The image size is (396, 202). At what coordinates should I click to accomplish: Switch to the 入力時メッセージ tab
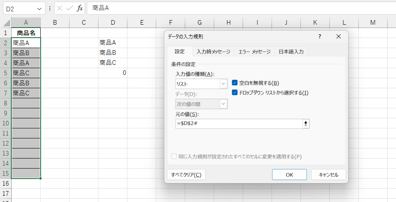tap(213, 52)
